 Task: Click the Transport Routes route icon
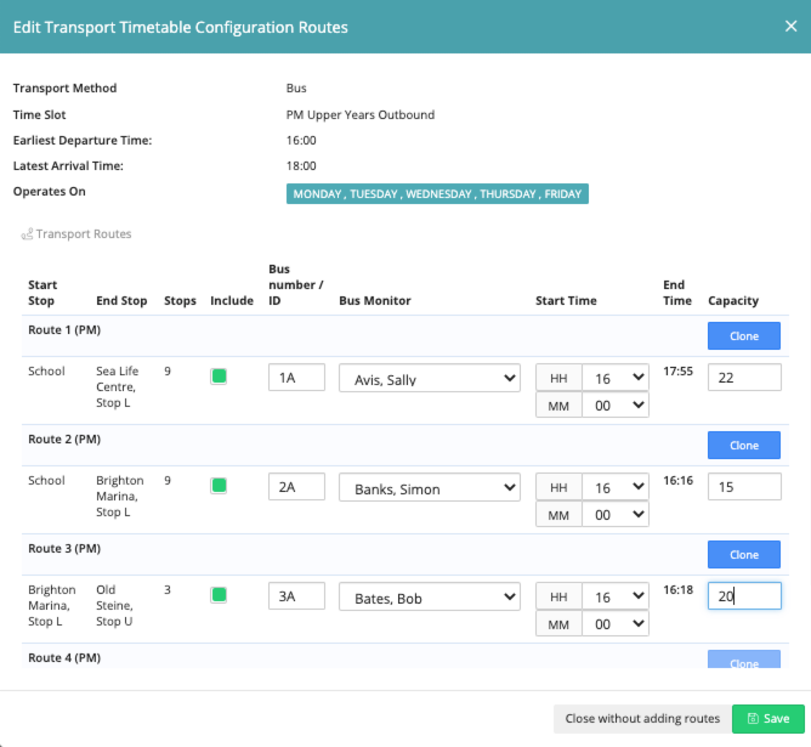tap(27, 234)
